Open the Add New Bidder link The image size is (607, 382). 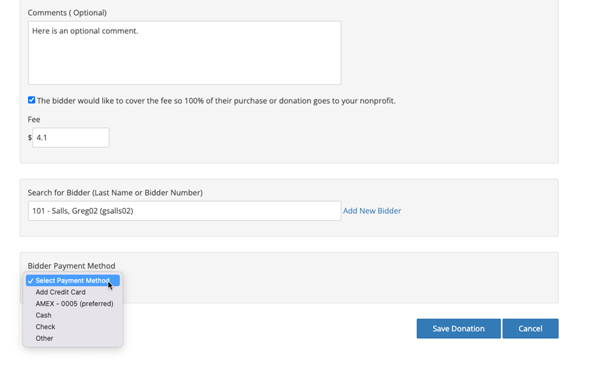[372, 211]
